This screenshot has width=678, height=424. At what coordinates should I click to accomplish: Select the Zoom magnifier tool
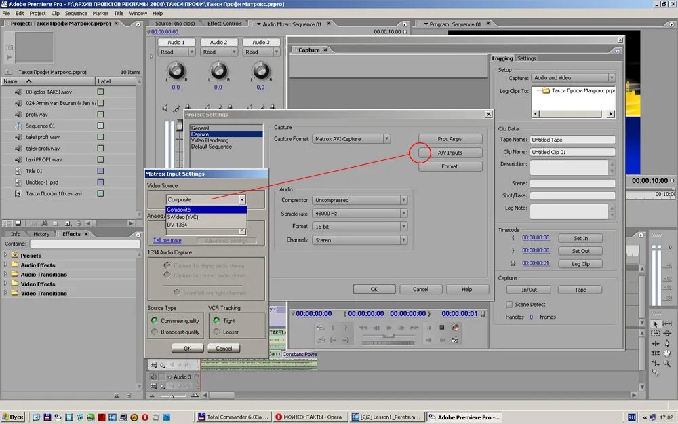pos(667,364)
